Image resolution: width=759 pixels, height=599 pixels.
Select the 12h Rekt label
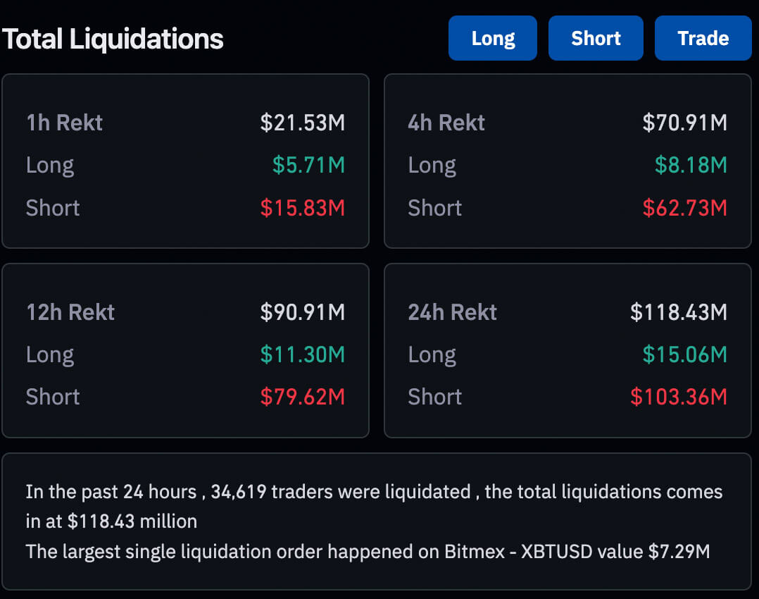click(70, 312)
